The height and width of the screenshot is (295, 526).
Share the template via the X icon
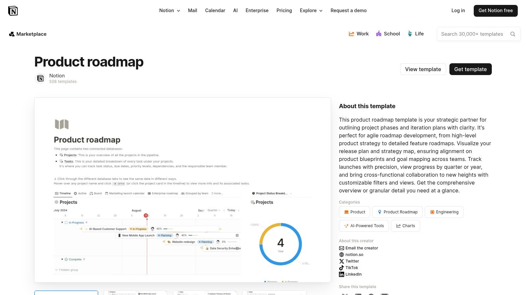coord(345,294)
